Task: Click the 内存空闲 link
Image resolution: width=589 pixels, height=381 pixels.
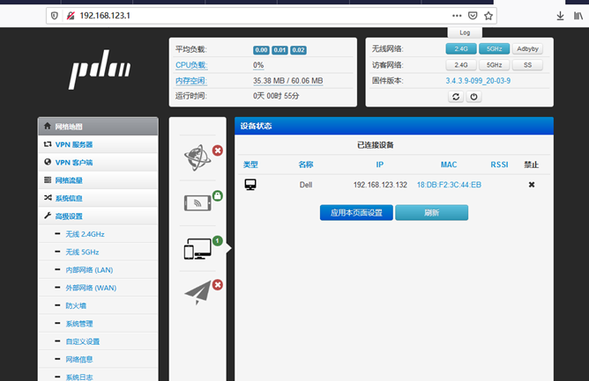Action: tap(191, 81)
